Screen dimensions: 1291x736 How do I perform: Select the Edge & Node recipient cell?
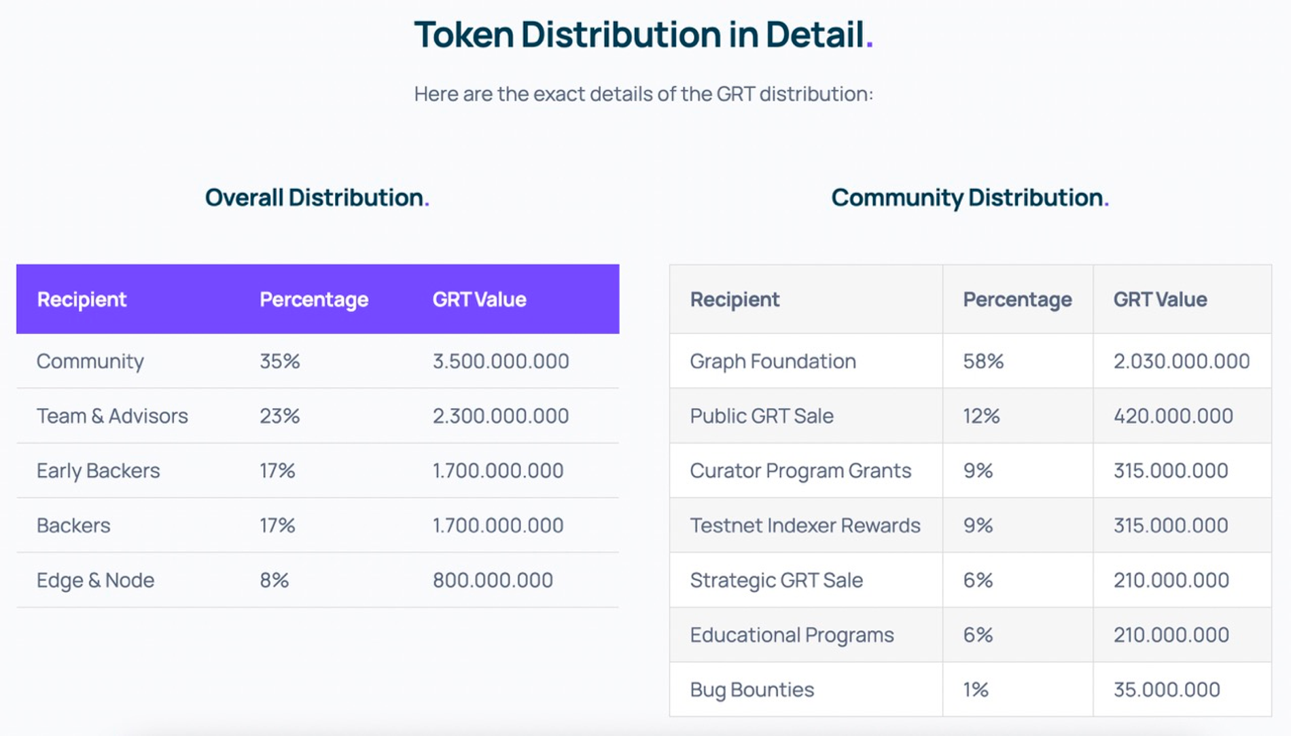95,580
